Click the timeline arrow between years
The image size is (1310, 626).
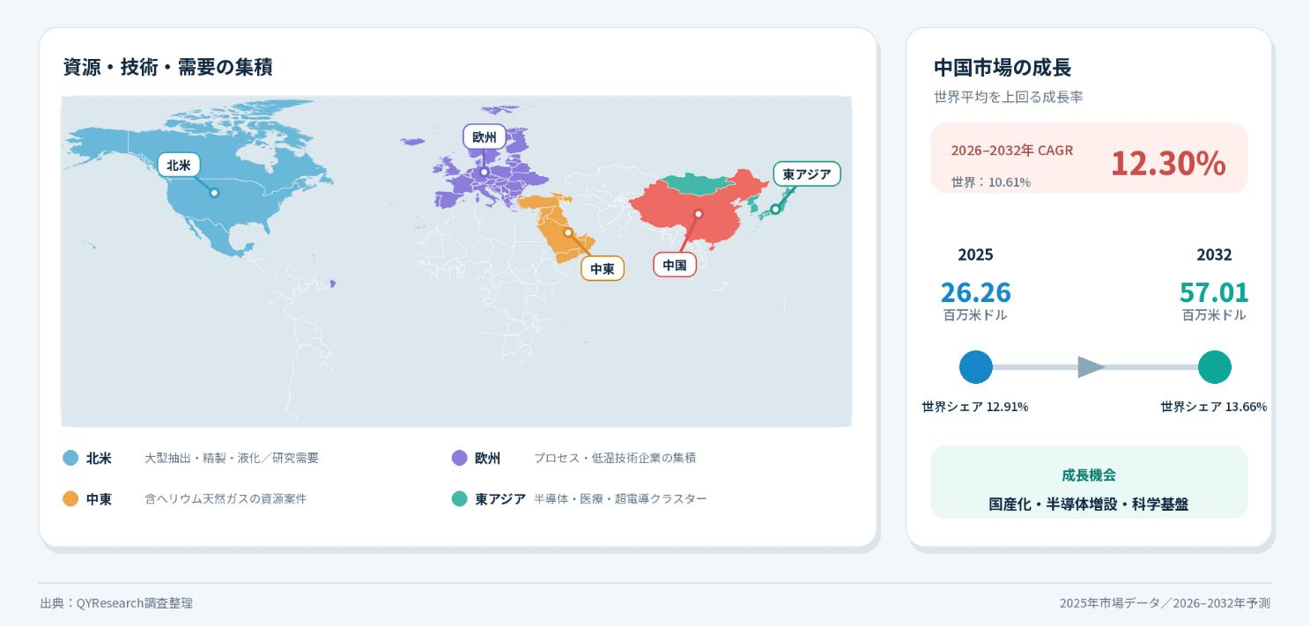click(1092, 367)
